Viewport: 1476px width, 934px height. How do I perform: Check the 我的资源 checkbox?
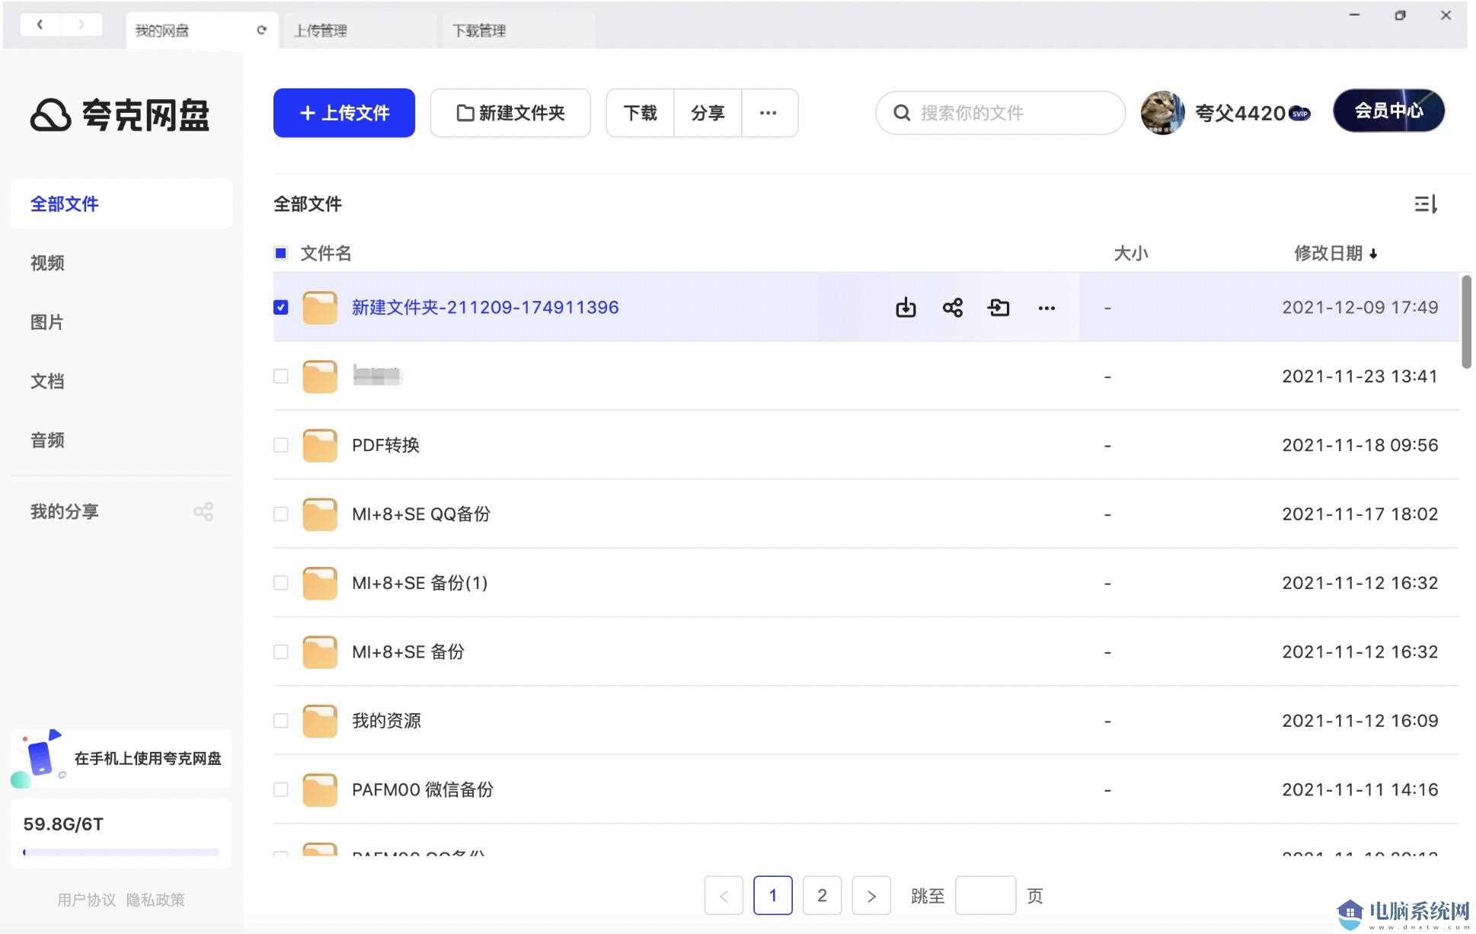pos(281,721)
